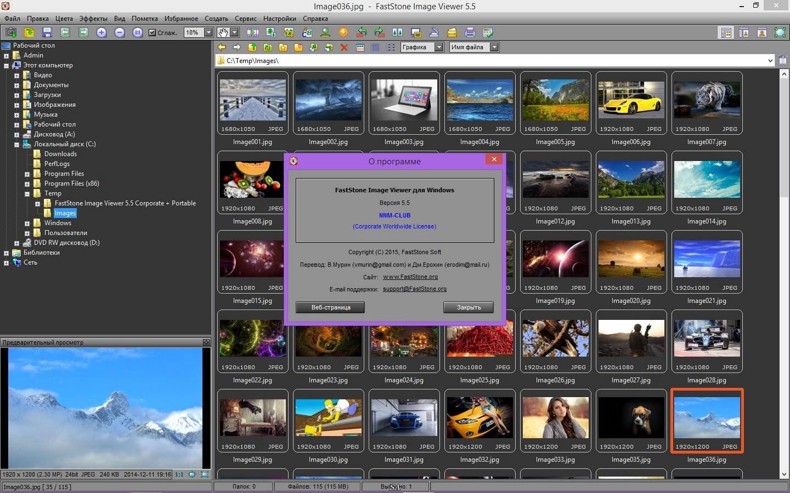Select the Image007.jpg white tiger thumbnail

coord(707,103)
